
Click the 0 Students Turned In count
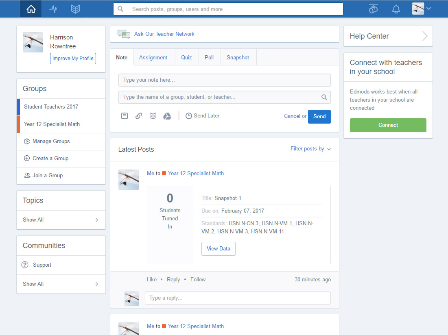[x=170, y=211]
